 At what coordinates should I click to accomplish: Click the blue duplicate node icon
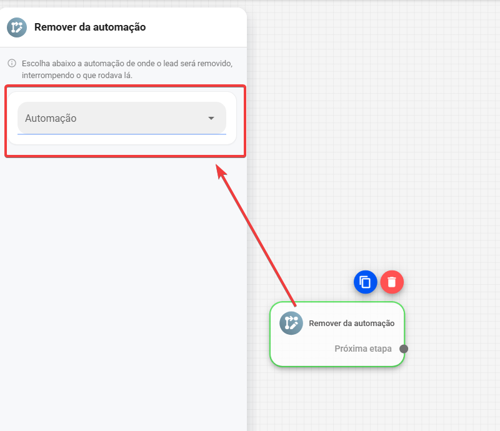coord(365,282)
